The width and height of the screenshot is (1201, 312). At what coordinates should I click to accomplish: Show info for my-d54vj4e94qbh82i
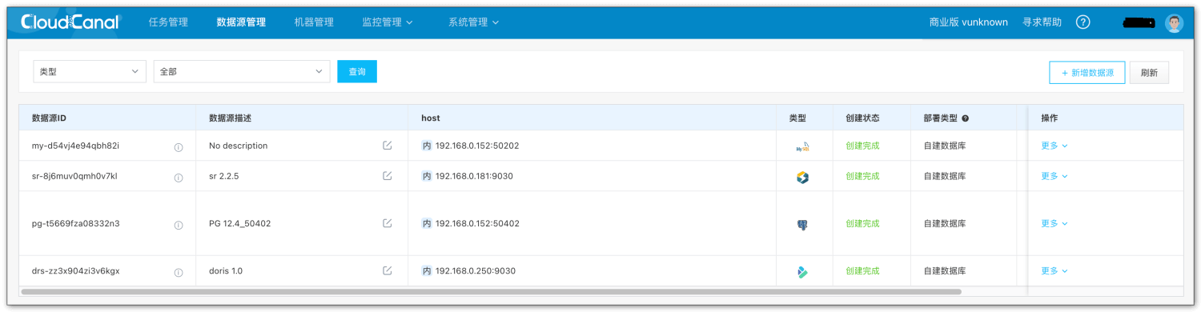(x=179, y=146)
